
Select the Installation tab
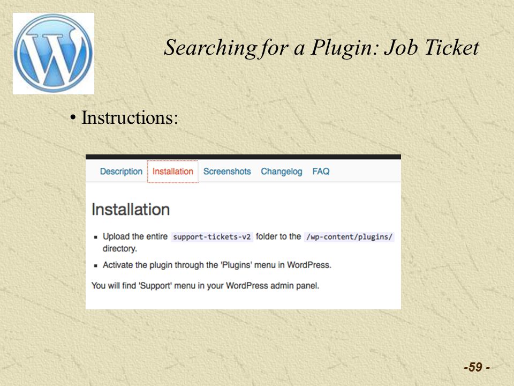click(173, 172)
